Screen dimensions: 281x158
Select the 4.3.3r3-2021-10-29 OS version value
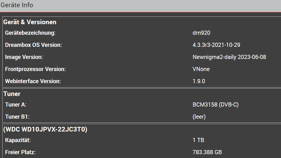[216, 45]
